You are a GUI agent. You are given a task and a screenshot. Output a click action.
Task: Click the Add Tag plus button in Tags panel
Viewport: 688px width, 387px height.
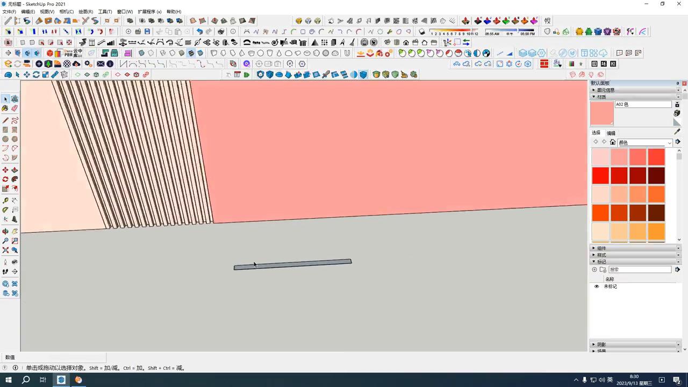click(x=594, y=269)
